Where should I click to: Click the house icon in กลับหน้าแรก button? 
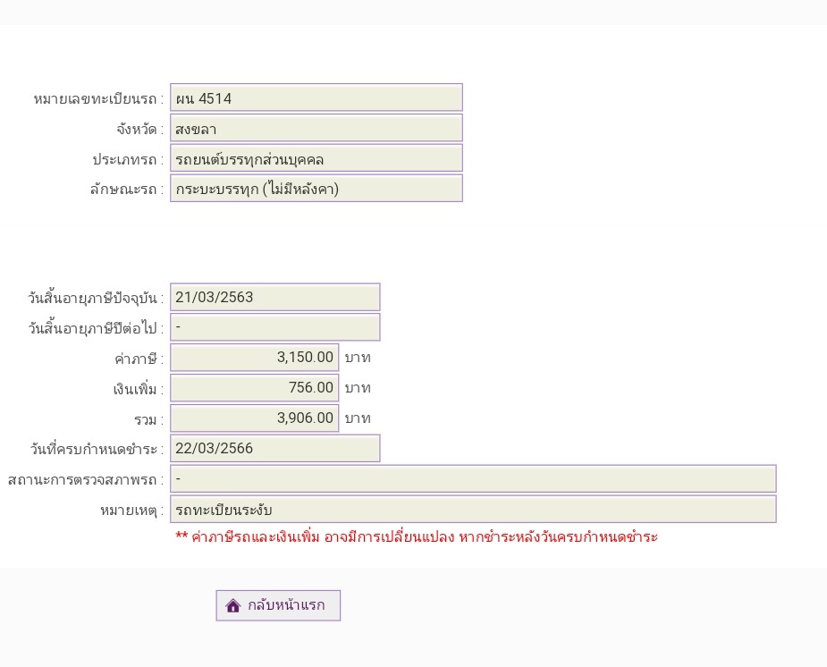coord(233,605)
